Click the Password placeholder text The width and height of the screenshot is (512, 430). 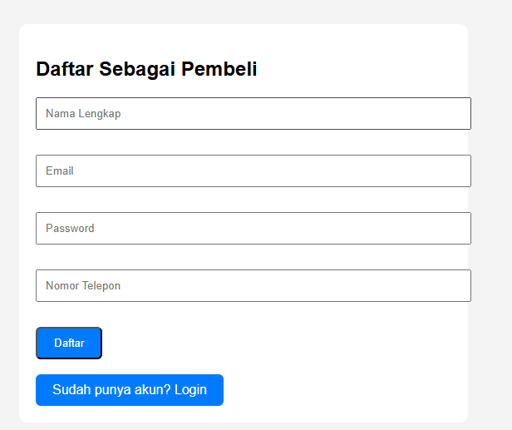pos(70,228)
